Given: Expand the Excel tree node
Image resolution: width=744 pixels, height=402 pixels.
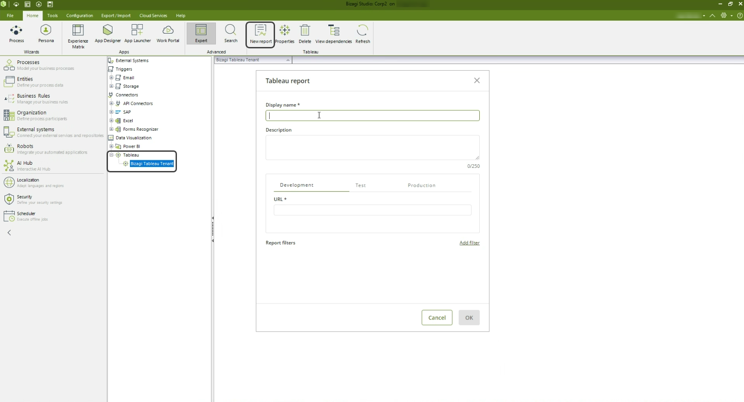Looking at the screenshot, I should coord(112,120).
